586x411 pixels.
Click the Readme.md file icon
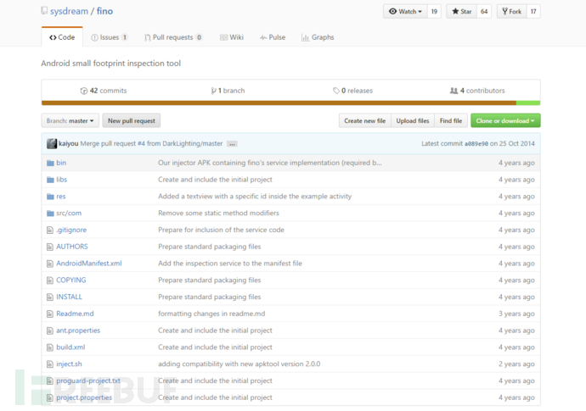pos(50,314)
